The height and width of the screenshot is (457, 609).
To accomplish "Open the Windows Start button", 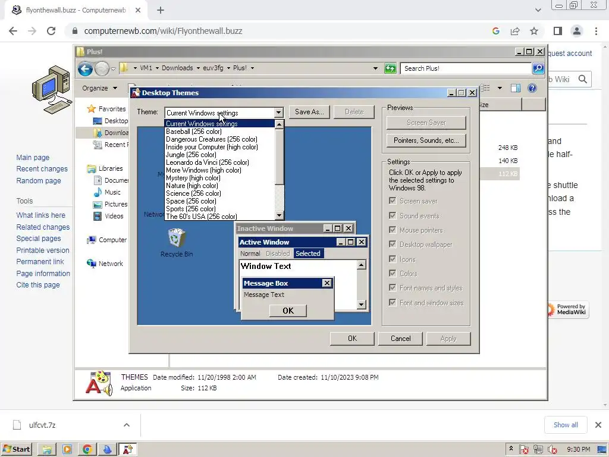I will 16,449.
